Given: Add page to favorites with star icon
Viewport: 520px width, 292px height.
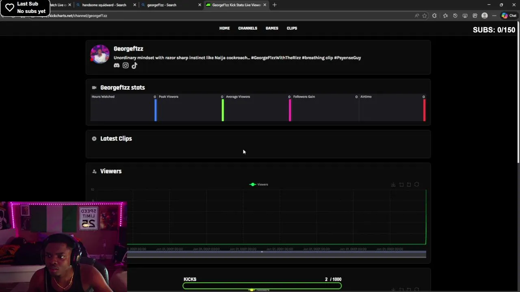Looking at the screenshot, I should (425, 15).
